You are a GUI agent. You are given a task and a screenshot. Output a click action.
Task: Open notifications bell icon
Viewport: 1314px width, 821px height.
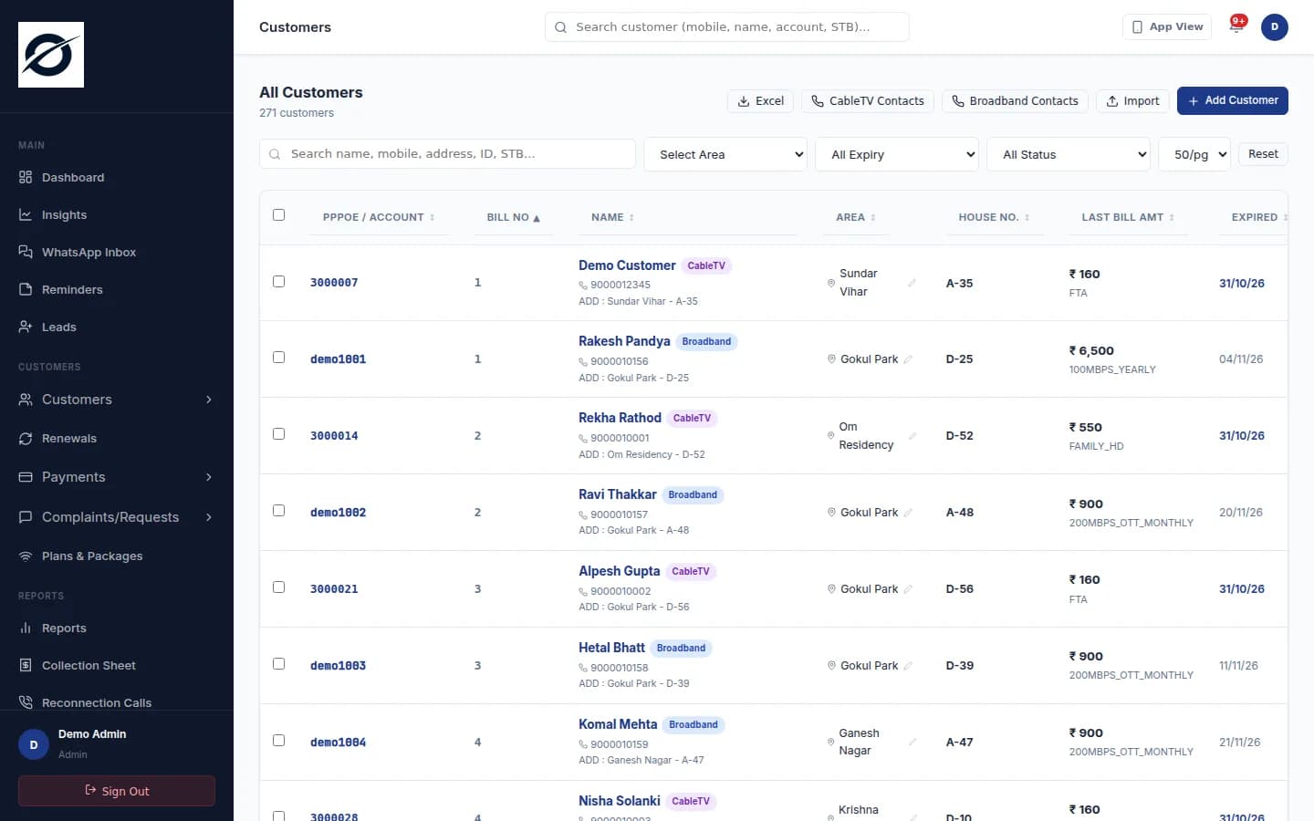[1236, 26]
